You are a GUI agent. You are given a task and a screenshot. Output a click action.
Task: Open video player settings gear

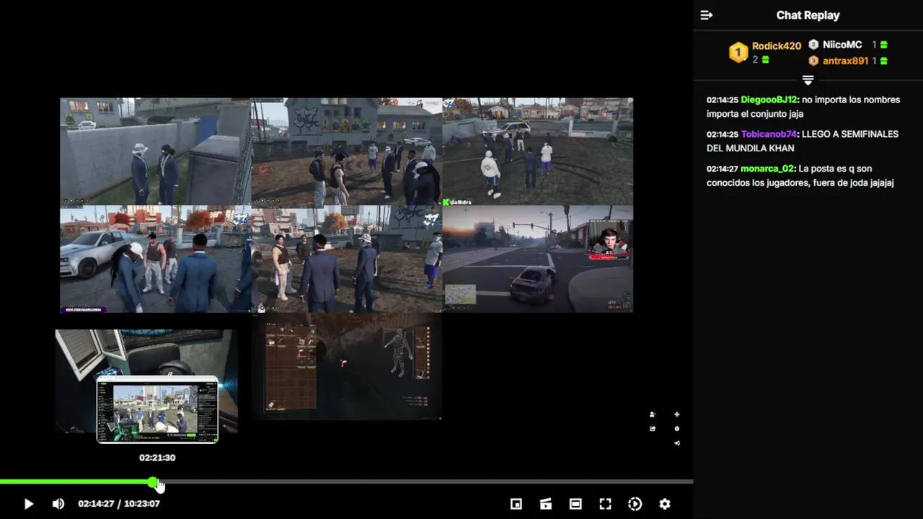click(665, 504)
